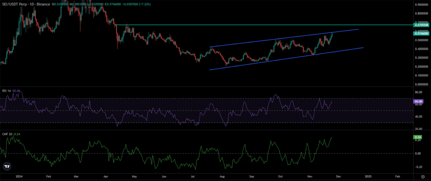Click the 0.5000000 price axis label

click(x=421, y=40)
